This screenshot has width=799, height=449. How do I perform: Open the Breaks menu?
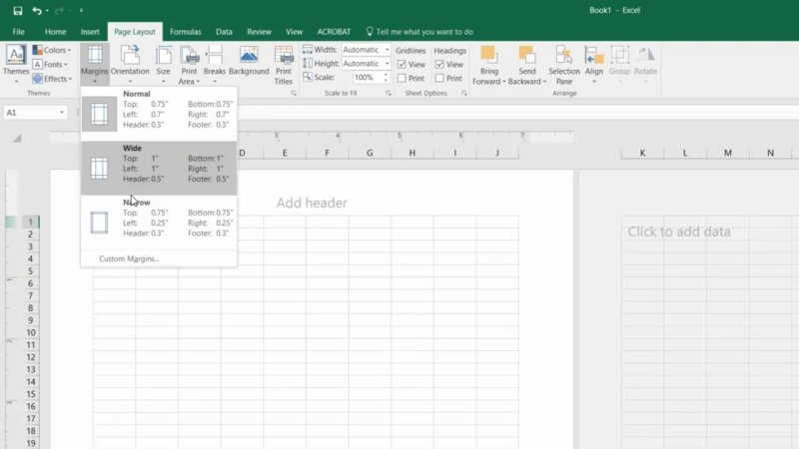point(215,65)
